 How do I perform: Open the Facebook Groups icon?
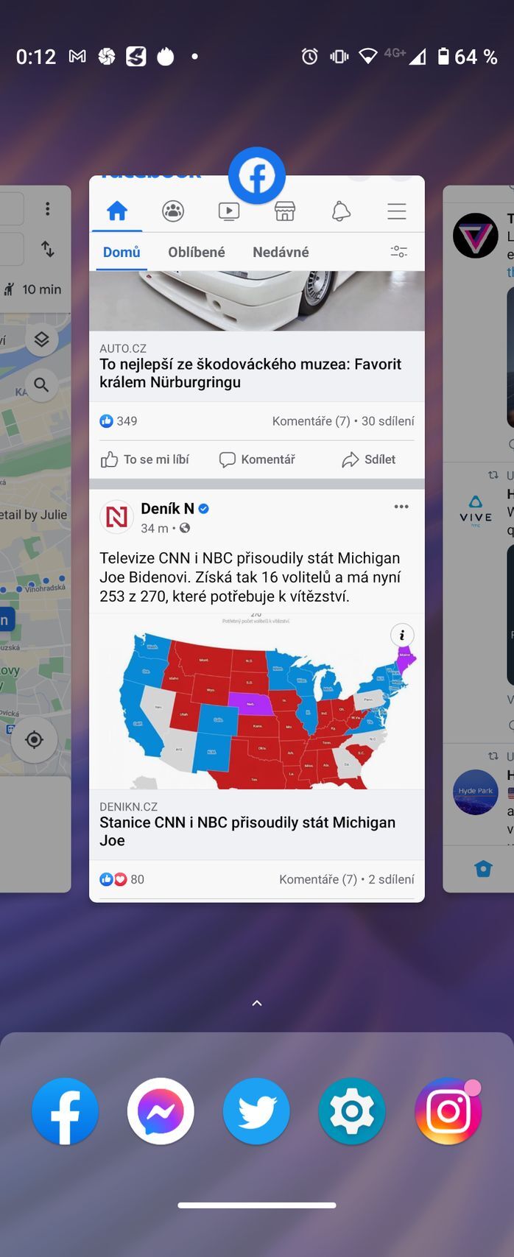pos(173,212)
